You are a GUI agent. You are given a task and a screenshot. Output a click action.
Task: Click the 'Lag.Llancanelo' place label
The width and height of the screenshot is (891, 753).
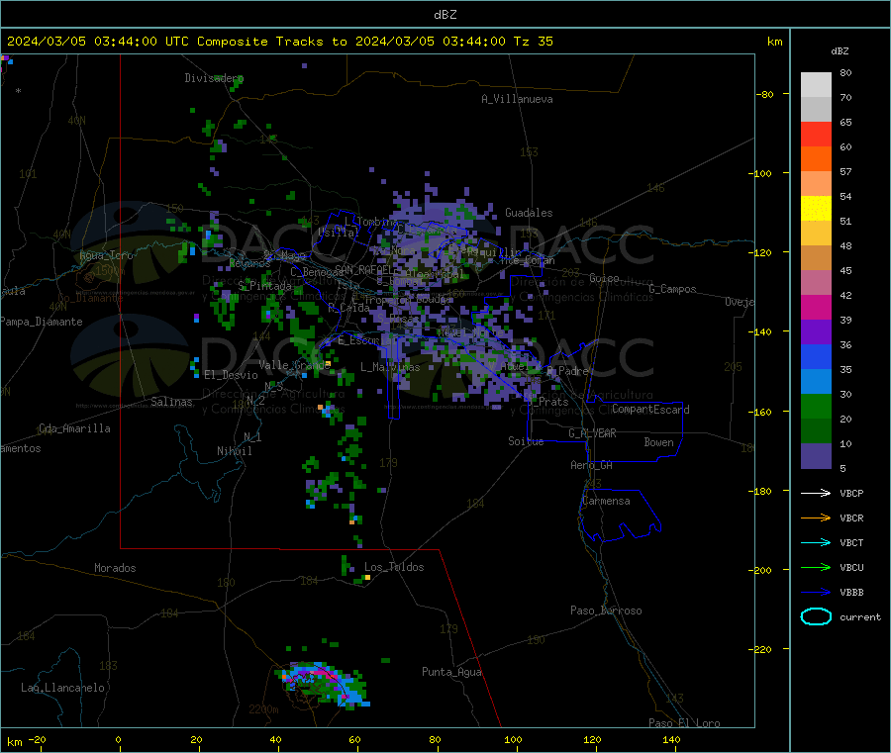coord(62,688)
